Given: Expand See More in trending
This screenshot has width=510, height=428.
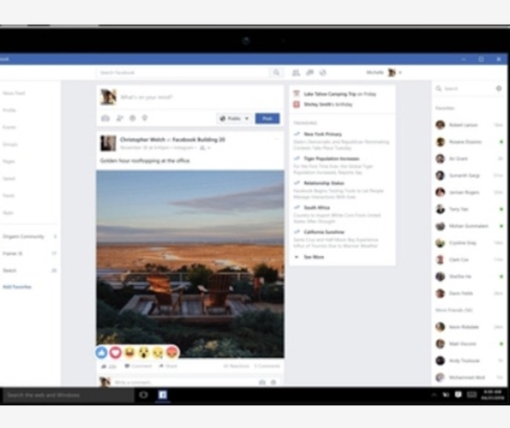Looking at the screenshot, I should (314, 257).
